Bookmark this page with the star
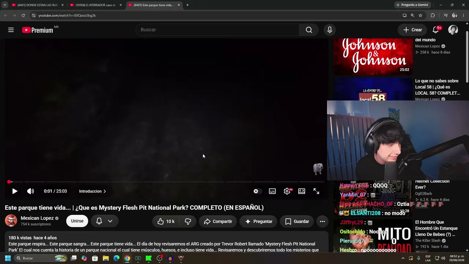The height and width of the screenshot is (264, 469). (x=420, y=15)
